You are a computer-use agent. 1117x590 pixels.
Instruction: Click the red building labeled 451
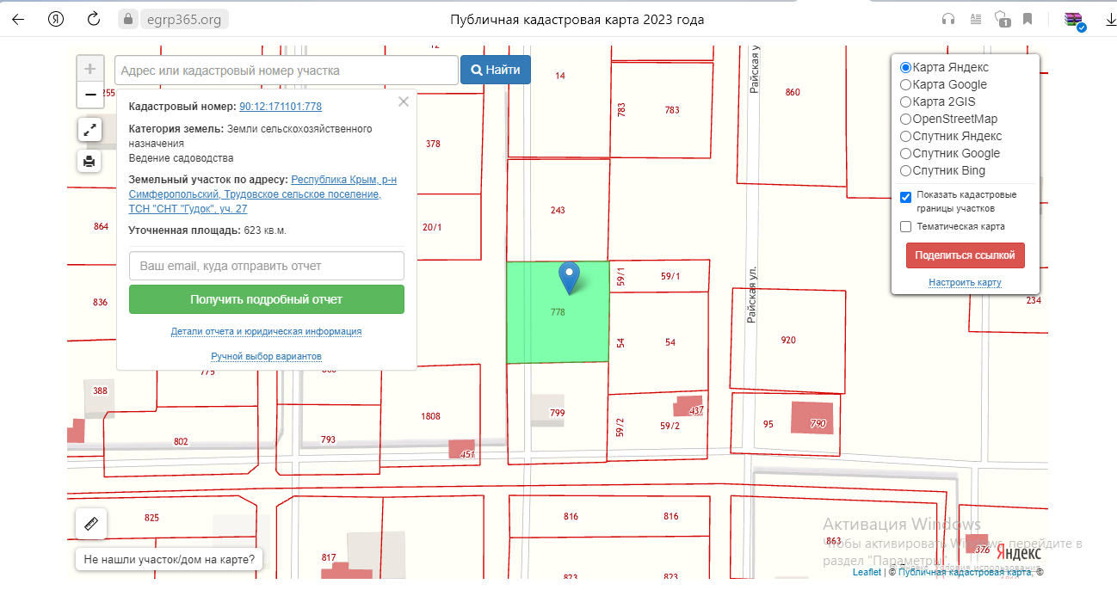coord(461,450)
